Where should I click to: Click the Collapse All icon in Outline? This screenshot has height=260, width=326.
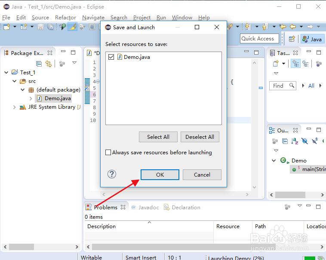point(285,141)
